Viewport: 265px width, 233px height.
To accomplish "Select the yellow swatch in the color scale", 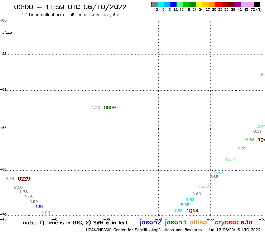I will pyautogui.click(x=199, y=5).
